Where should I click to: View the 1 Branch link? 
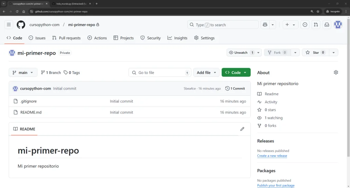pos(51,72)
